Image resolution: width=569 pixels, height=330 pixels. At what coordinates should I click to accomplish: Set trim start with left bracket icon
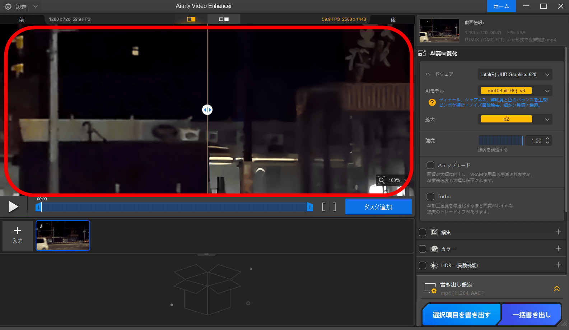pyautogui.click(x=323, y=206)
